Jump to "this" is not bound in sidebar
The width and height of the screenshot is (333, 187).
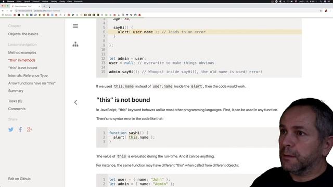coord(22,68)
